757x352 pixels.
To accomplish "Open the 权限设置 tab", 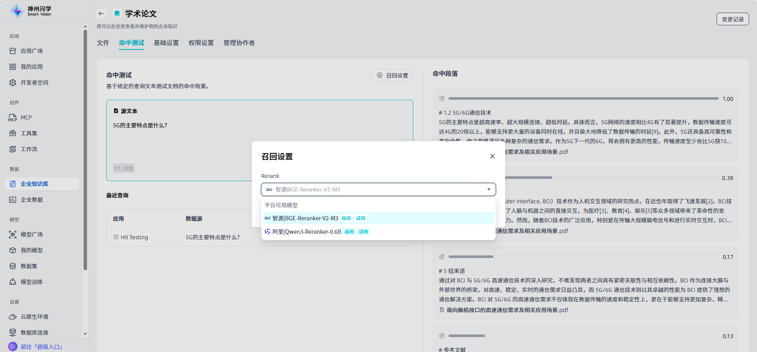I will pyautogui.click(x=201, y=43).
